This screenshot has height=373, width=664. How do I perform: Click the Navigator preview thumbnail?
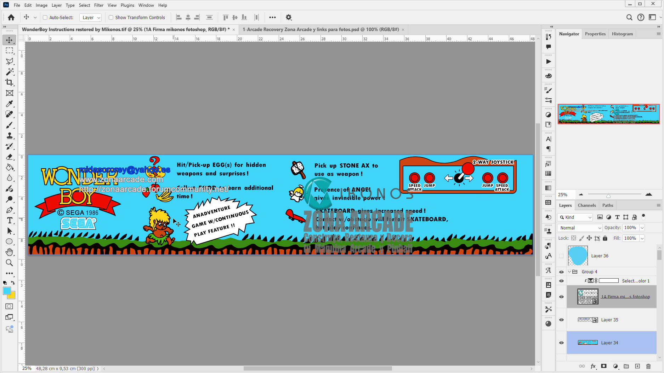(x=608, y=114)
